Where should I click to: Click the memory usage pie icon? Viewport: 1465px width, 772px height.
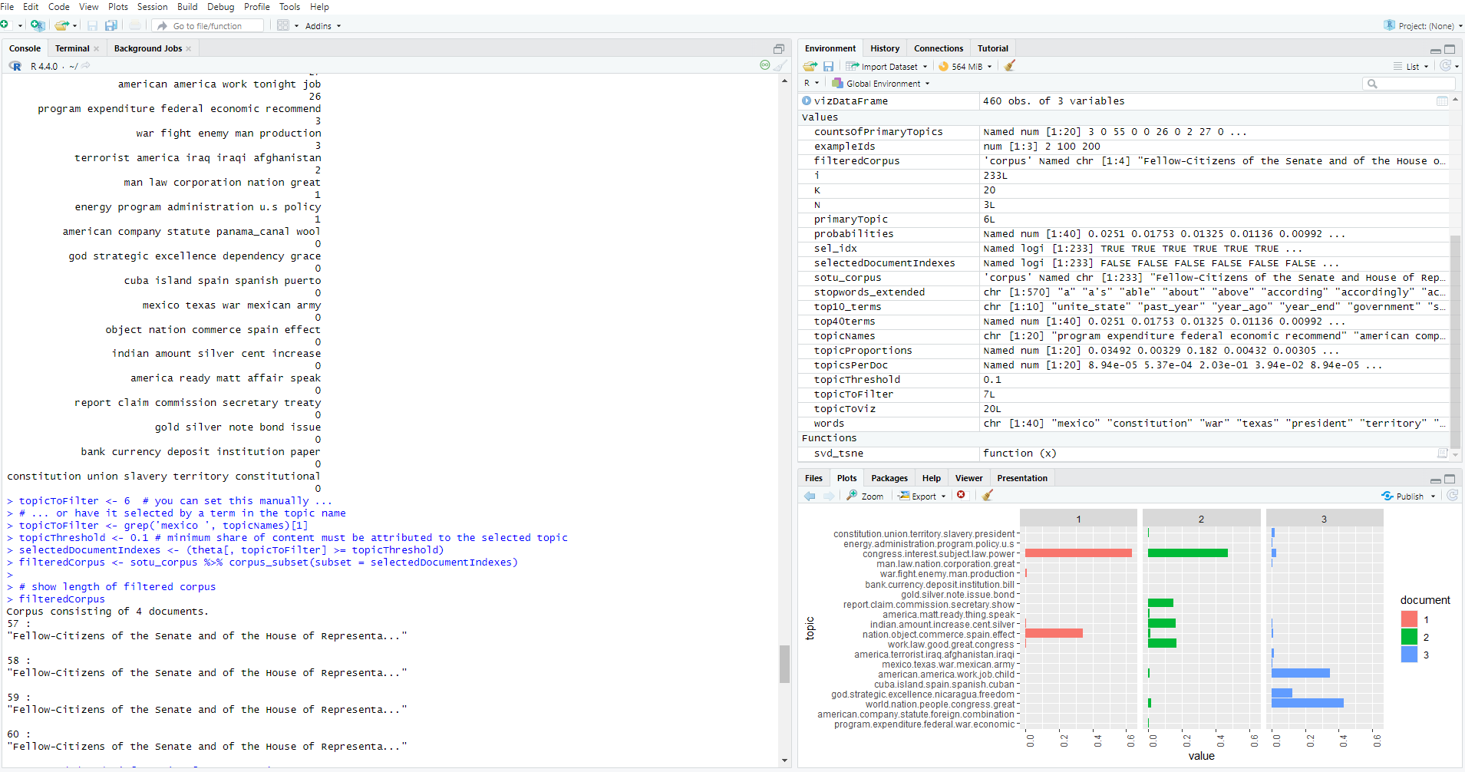[x=944, y=67]
